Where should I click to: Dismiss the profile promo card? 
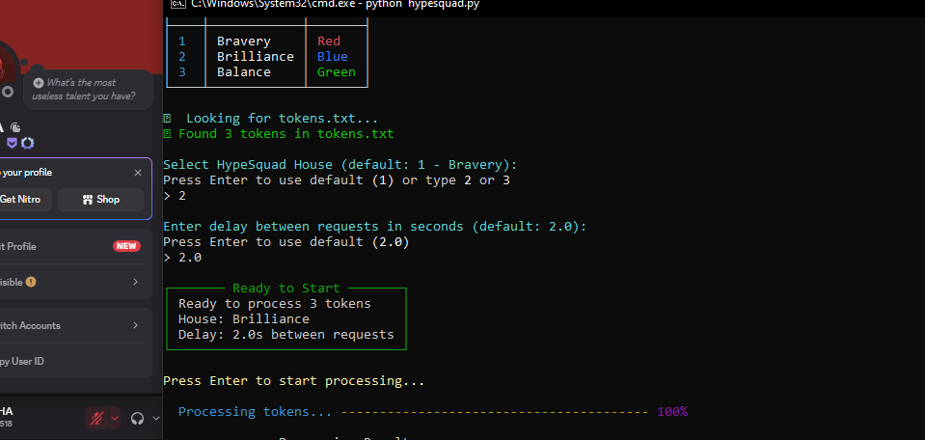pos(138,173)
